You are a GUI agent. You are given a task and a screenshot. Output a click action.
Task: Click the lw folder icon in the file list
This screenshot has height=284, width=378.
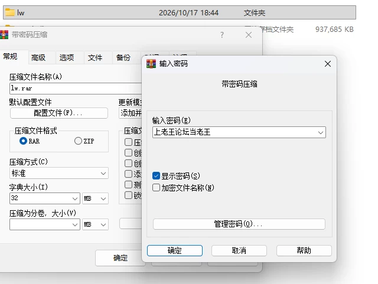[10, 12]
